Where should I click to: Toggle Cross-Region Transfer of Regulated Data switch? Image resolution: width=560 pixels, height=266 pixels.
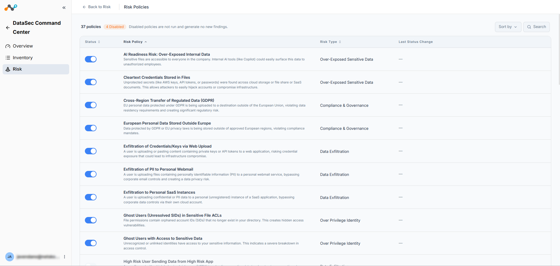[91, 105]
